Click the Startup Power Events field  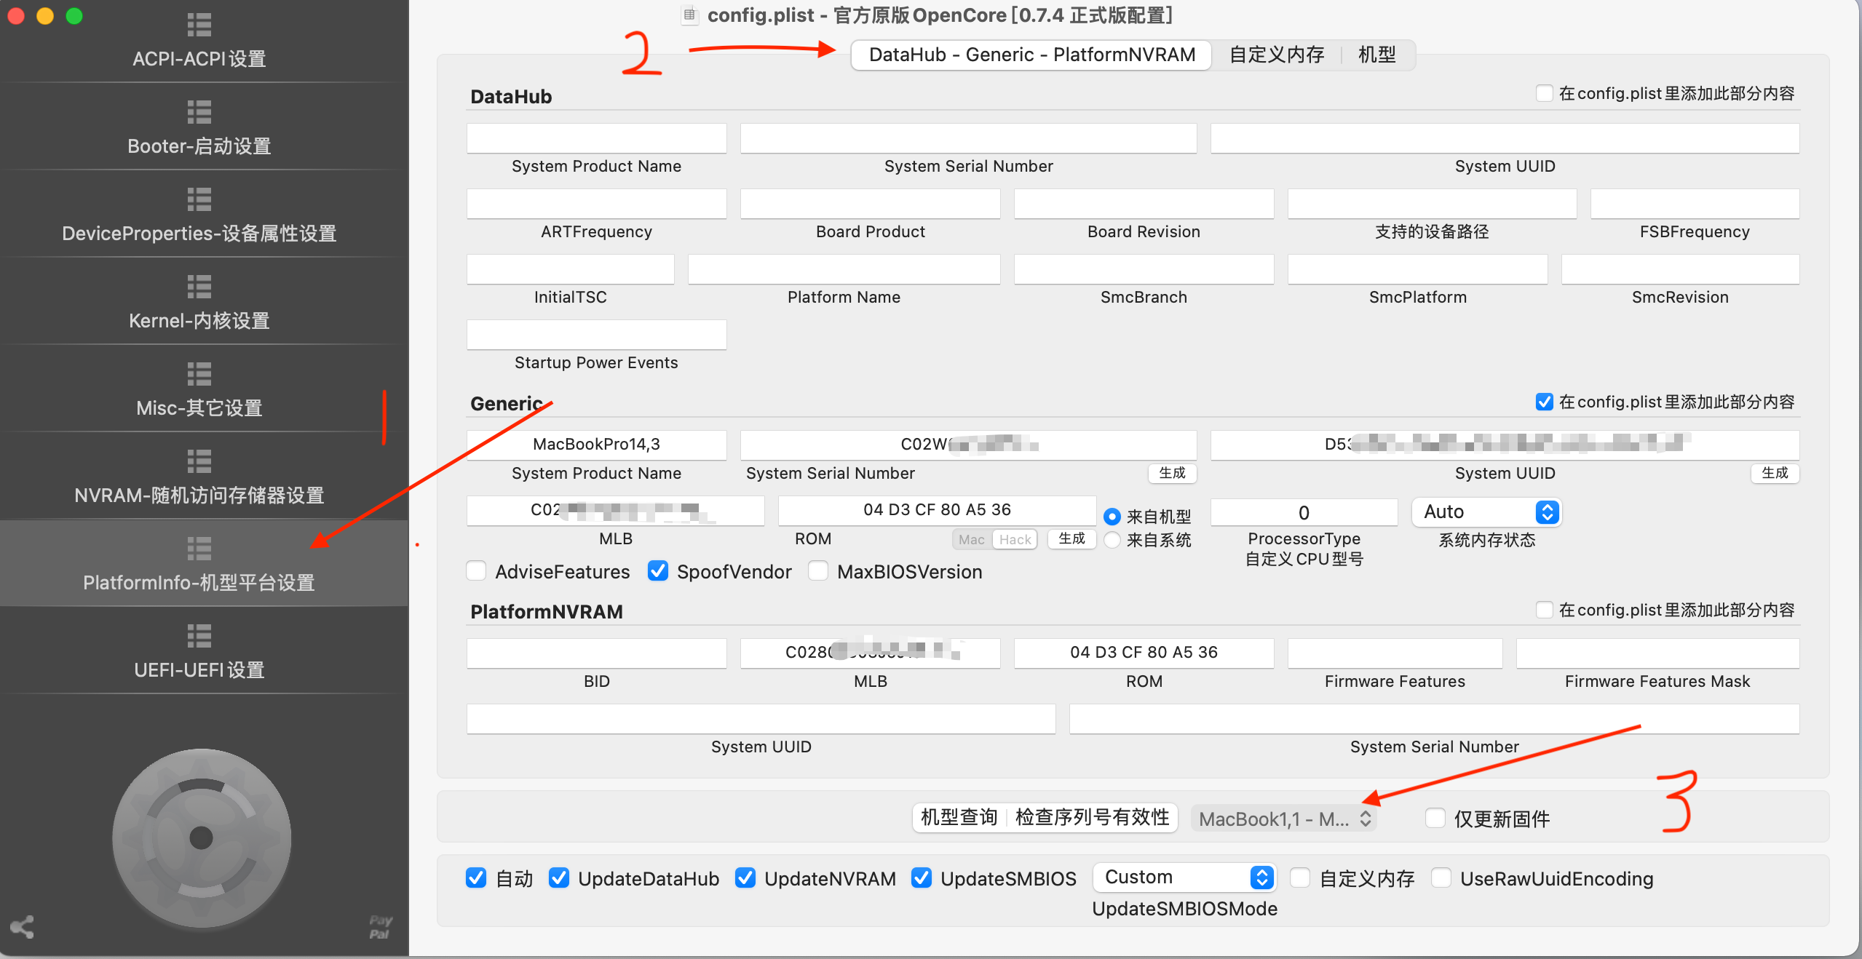[x=596, y=334]
